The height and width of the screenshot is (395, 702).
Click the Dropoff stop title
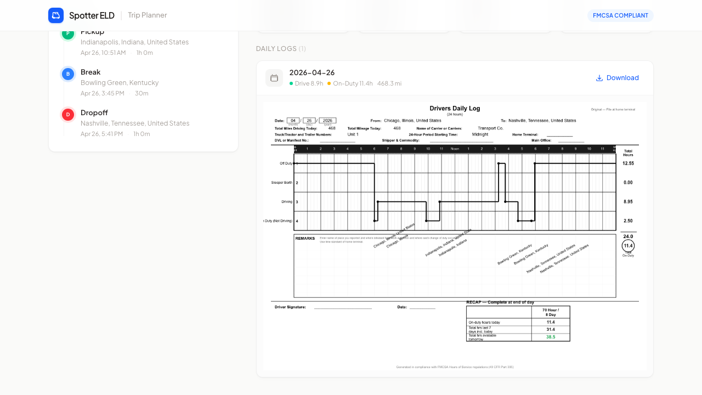tap(94, 112)
